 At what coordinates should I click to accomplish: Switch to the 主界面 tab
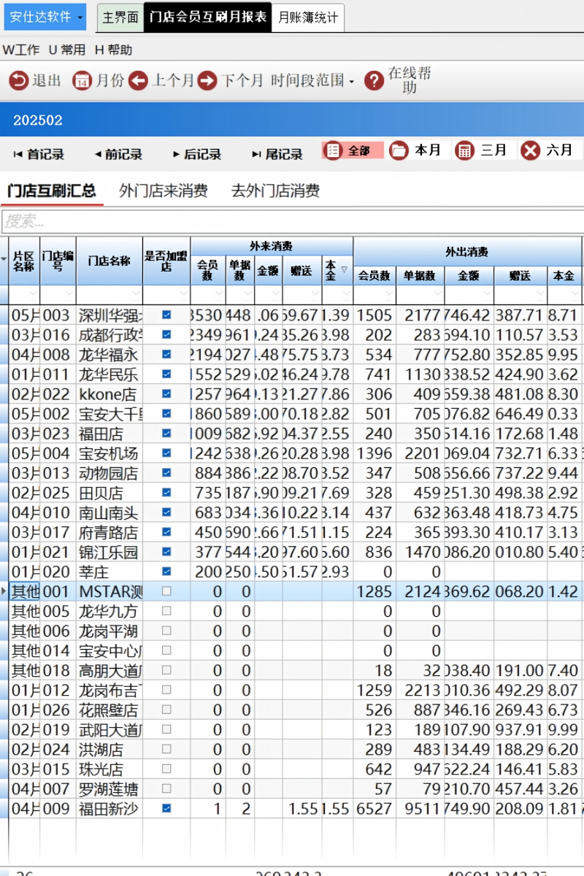pyautogui.click(x=120, y=18)
